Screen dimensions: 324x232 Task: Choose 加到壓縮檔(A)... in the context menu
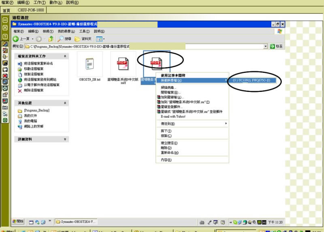tap(192, 97)
